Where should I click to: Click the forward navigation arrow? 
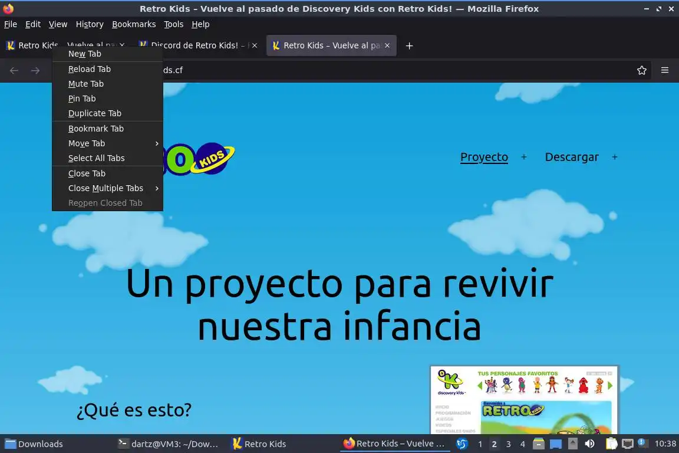(35, 70)
